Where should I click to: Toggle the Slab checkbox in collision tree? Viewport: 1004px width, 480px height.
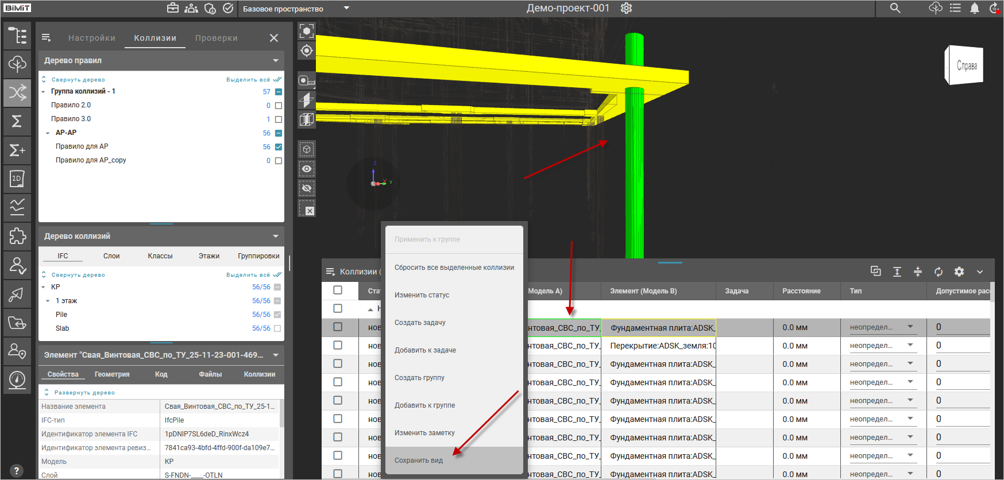277,328
